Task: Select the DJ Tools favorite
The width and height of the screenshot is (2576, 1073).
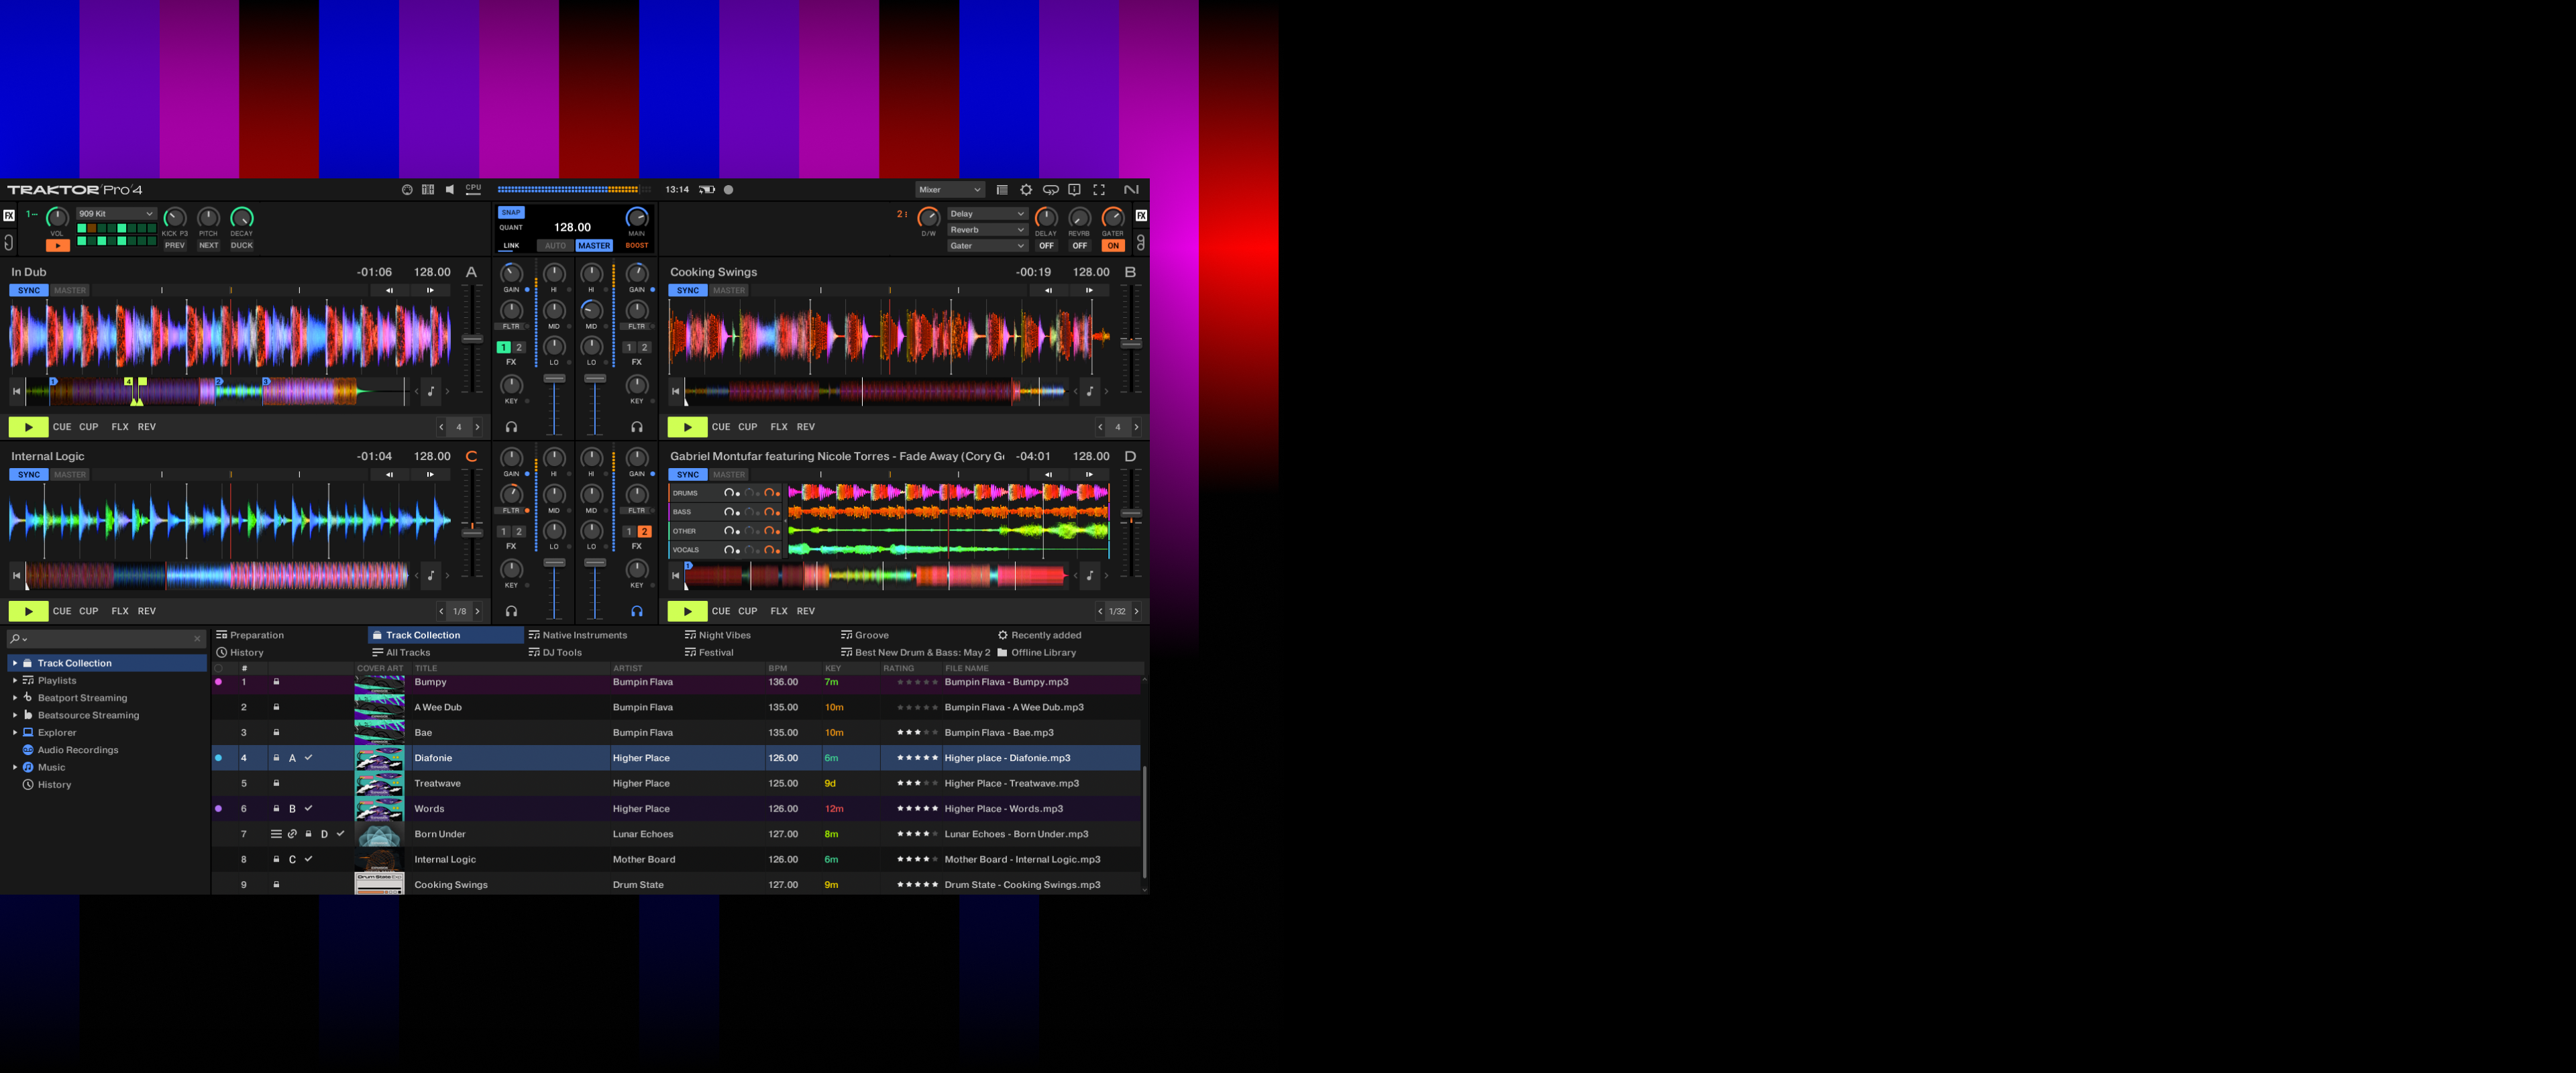Action: click(x=555, y=653)
